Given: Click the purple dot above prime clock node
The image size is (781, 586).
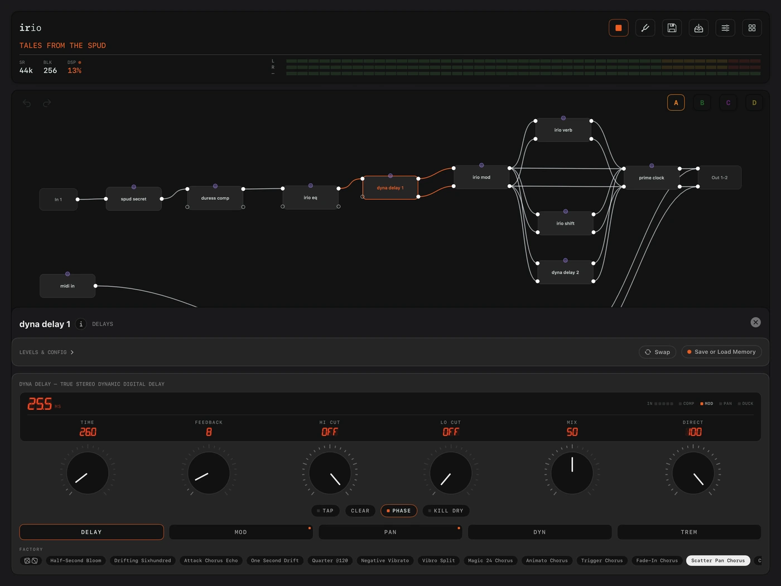Looking at the screenshot, I should [x=652, y=166].
